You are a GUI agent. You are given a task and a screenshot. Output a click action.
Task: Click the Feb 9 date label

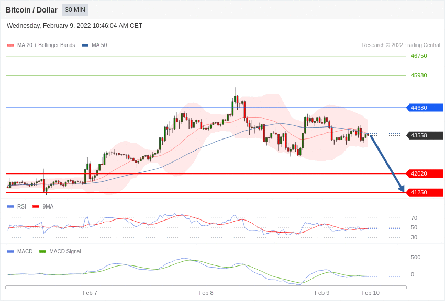pyautogui.click(x=322, y=293)
